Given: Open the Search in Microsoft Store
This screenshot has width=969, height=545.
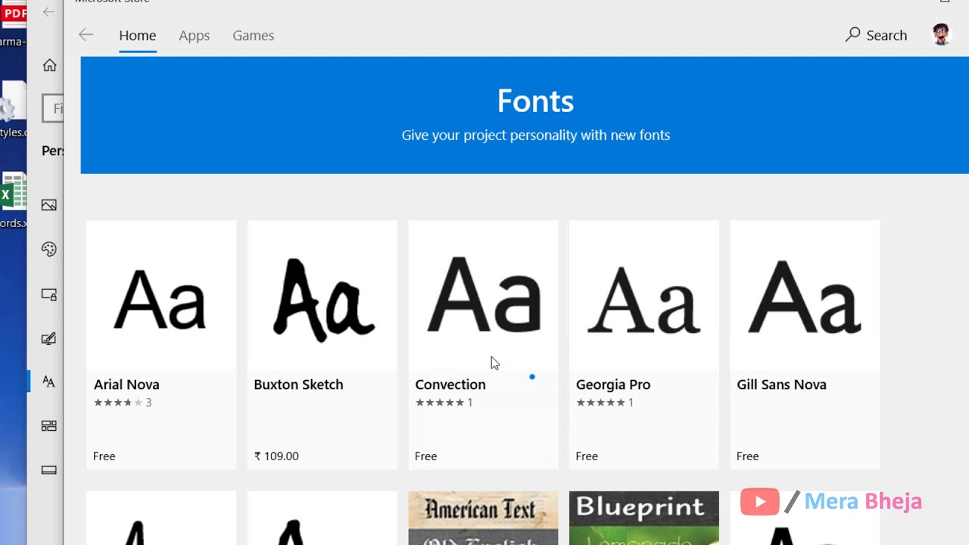Looking at the screenshot, I should tap(876, 35).
